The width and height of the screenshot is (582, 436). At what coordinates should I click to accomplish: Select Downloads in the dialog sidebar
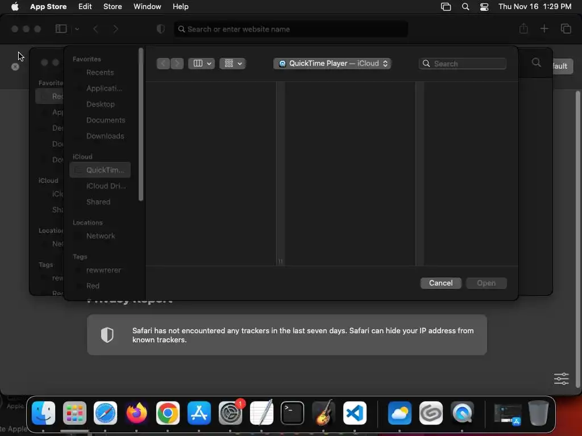click(x=100, y=136)
